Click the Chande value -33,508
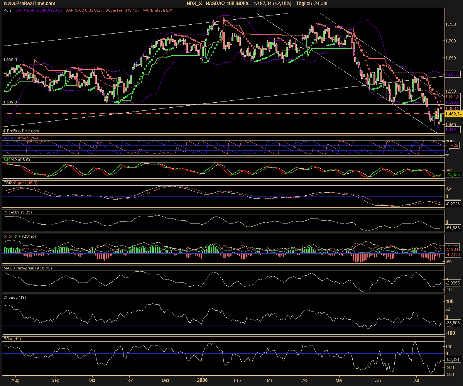463x386 pixels. click(x=453, y=323)
